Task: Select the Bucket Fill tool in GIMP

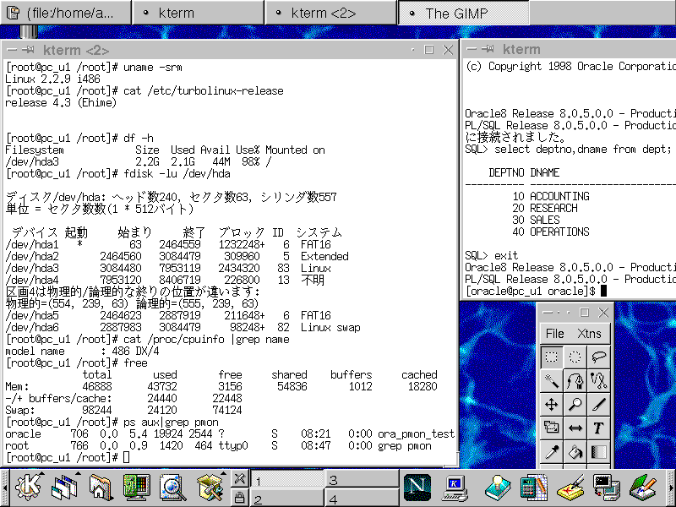Action: pyautogui.click(x=575, y=451)
